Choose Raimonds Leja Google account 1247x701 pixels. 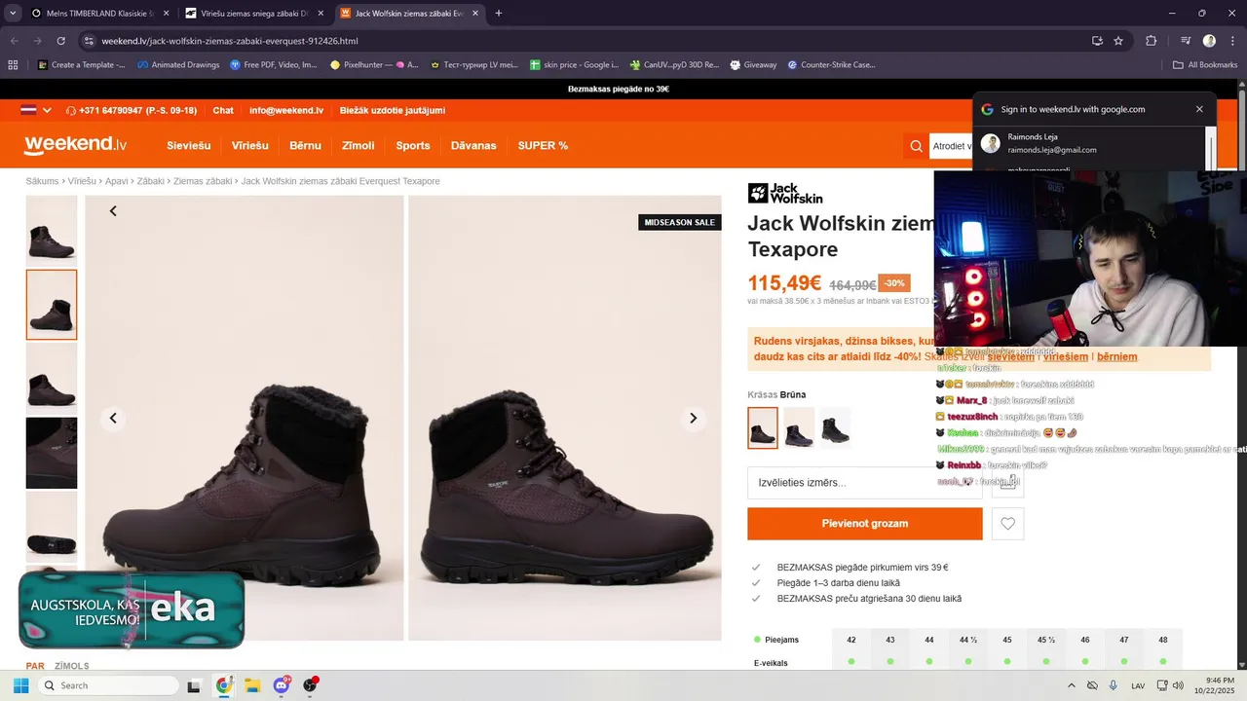1091,143
